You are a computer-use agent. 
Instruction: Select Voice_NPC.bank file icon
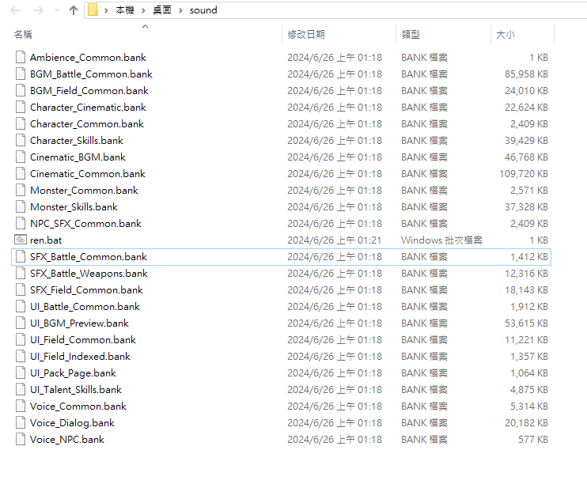(21, 439)
